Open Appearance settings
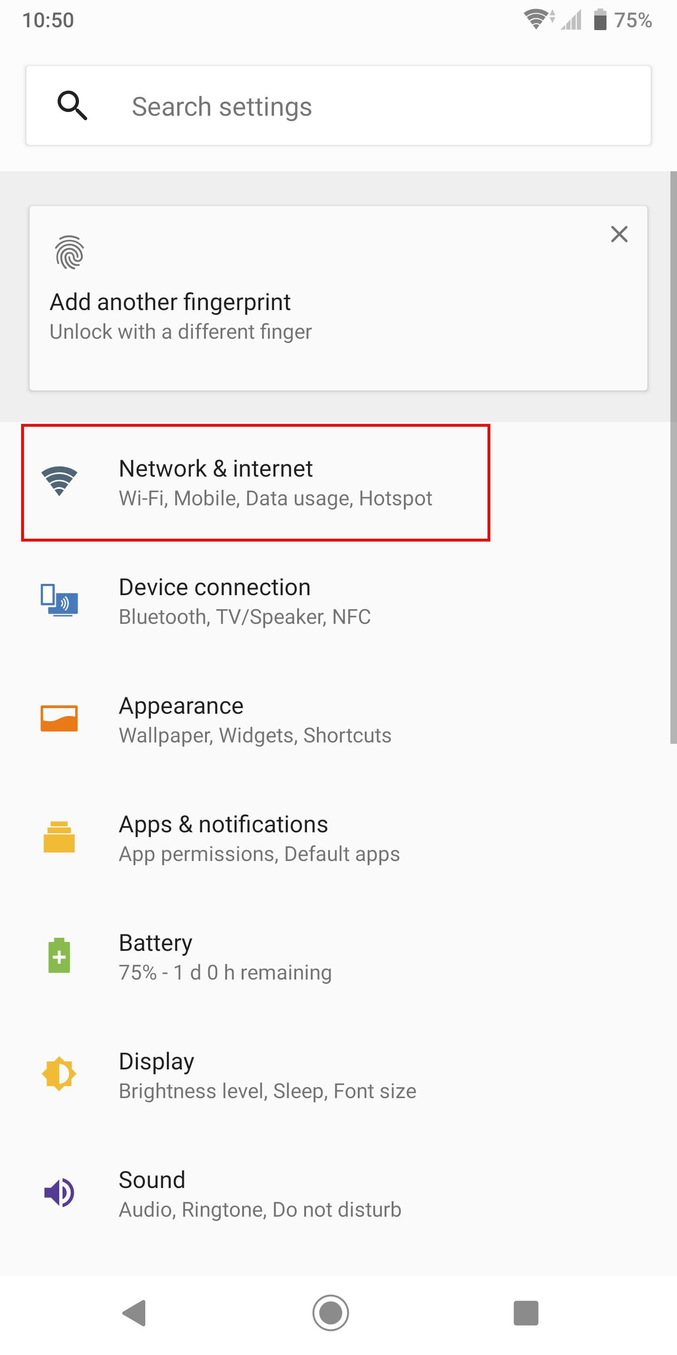 [x=255, y=719]
